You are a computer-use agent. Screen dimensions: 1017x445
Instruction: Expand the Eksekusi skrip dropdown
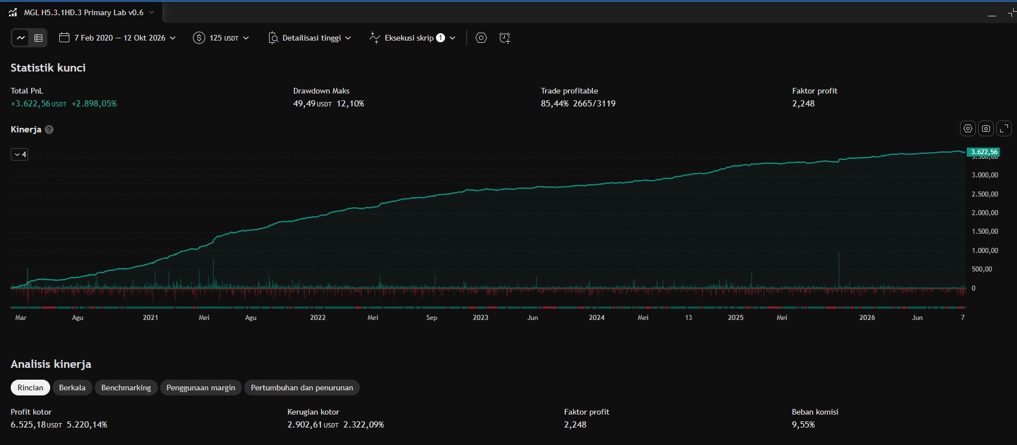click(412, 38)
